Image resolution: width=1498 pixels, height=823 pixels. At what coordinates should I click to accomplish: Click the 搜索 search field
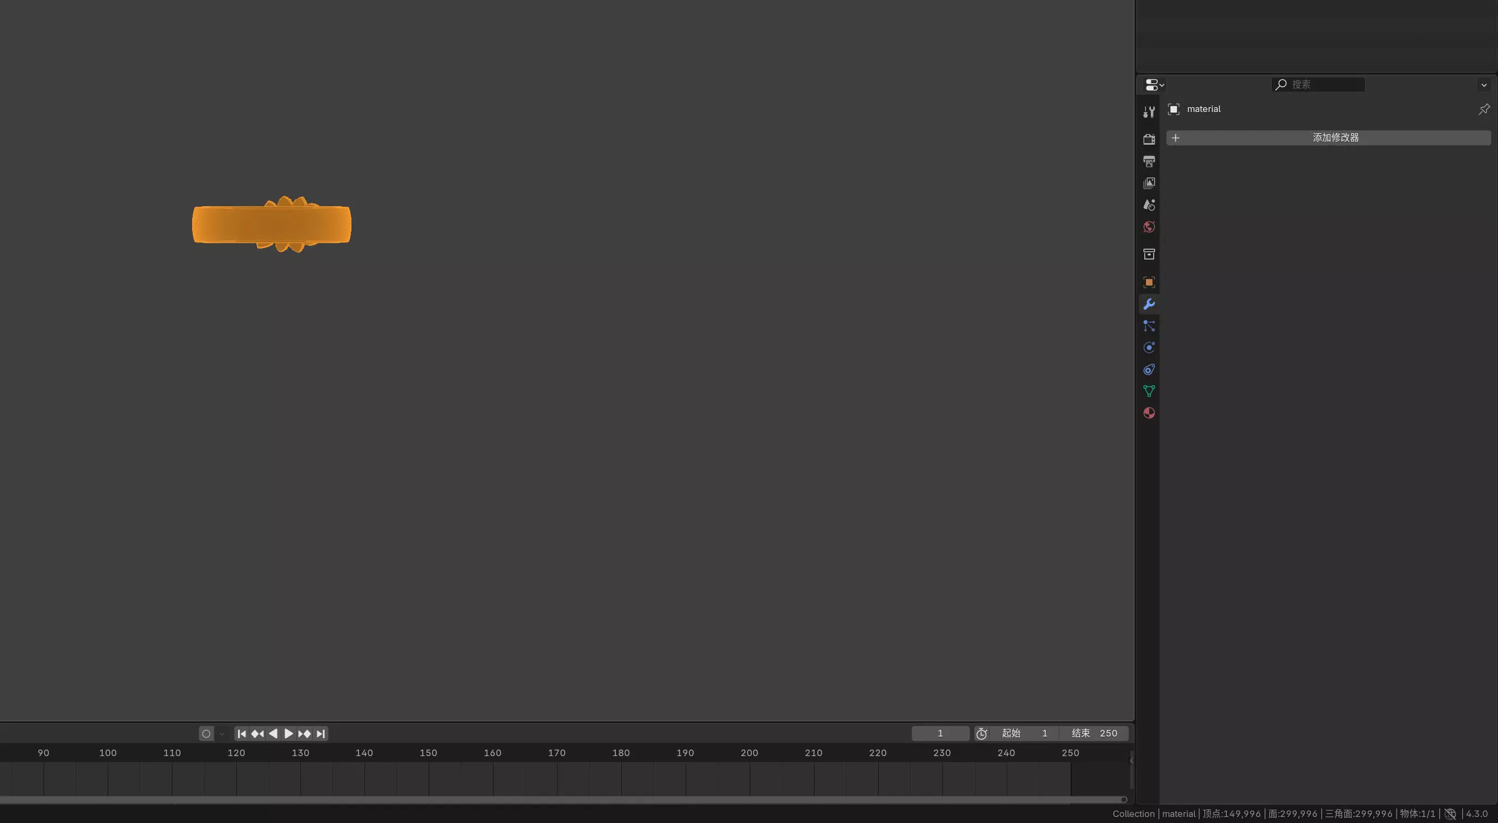pyautogui.click(x=1318, y=85)
